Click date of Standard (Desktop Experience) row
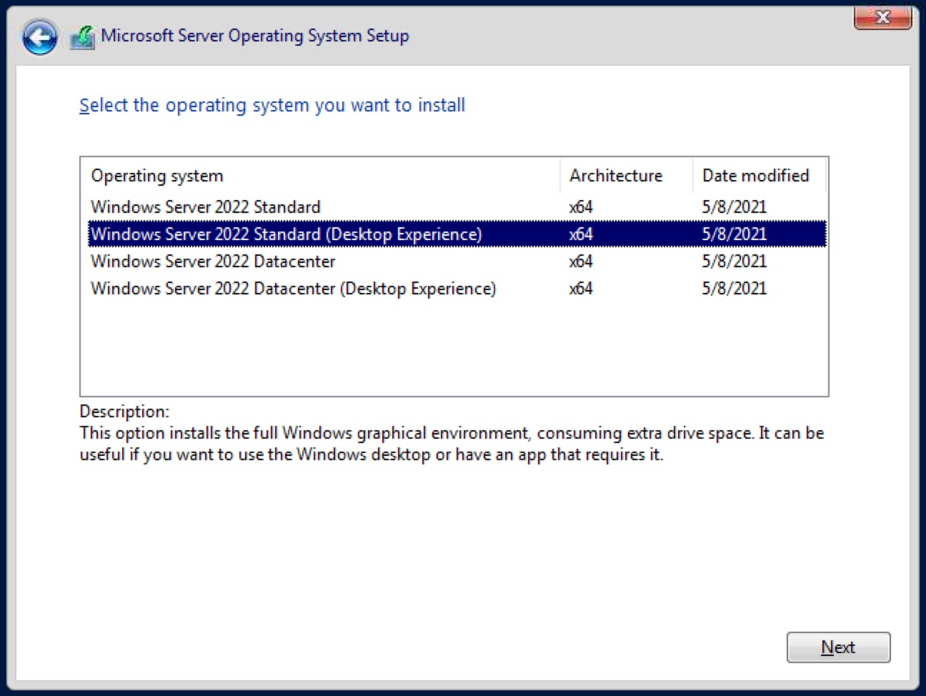 pos(734,234)
